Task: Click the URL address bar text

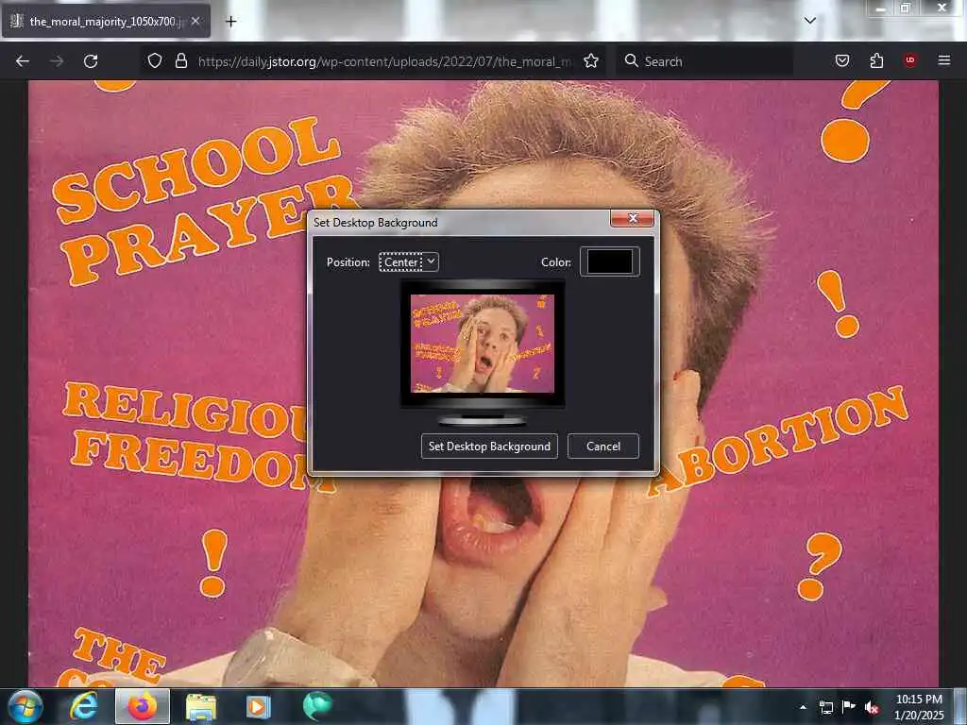Action: click(x=385, y=61)
